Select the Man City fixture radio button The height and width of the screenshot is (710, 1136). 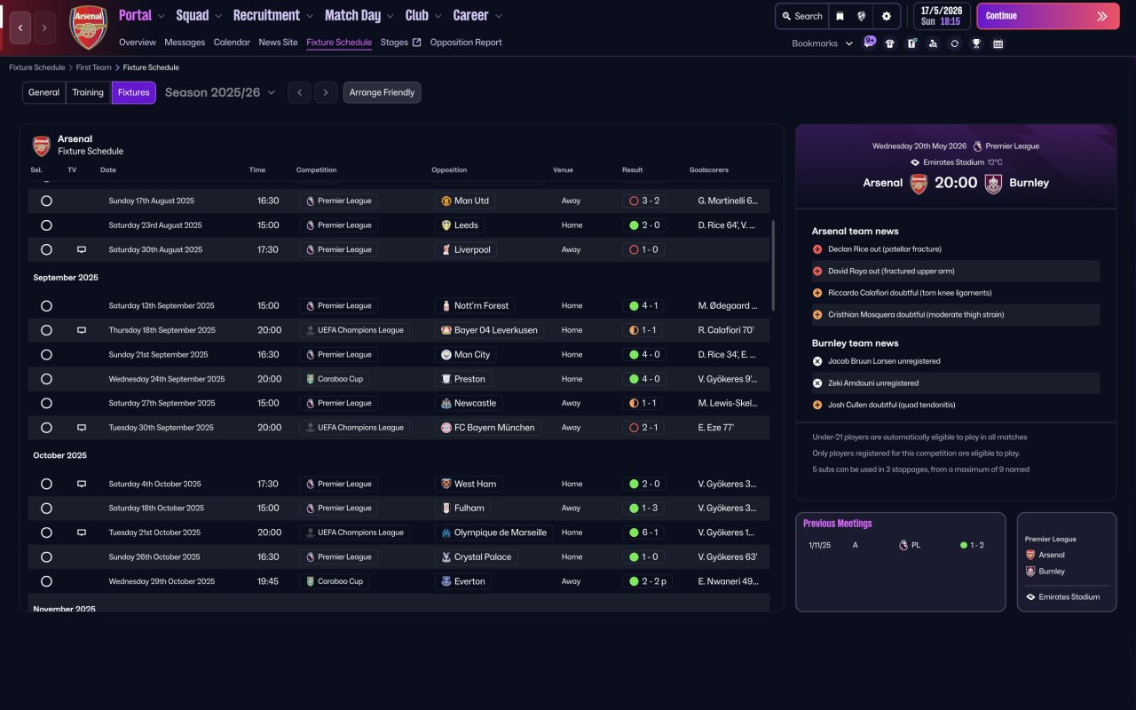(46, 355)
